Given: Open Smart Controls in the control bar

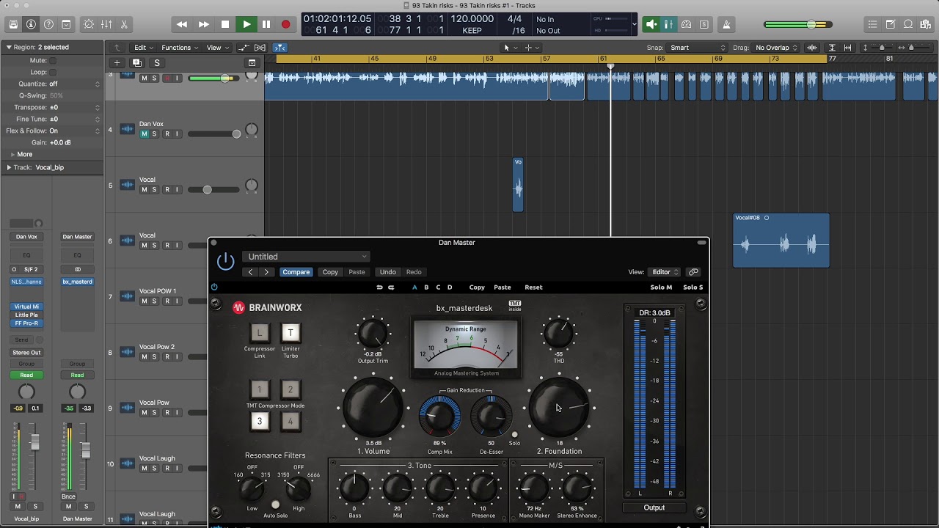Looking at the screenshot, I should point(89,24).
